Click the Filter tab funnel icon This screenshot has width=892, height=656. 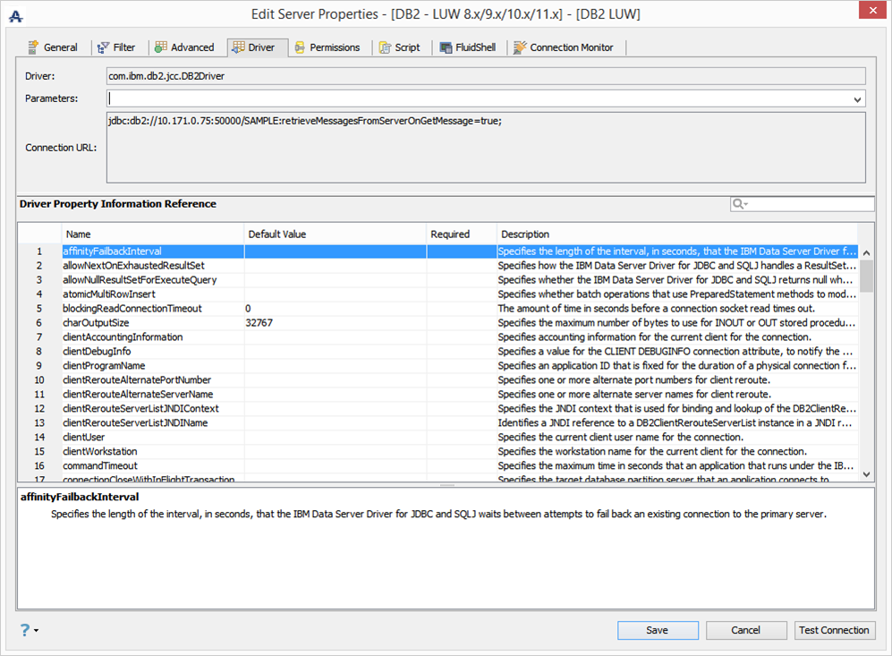[x=103, y=47]
